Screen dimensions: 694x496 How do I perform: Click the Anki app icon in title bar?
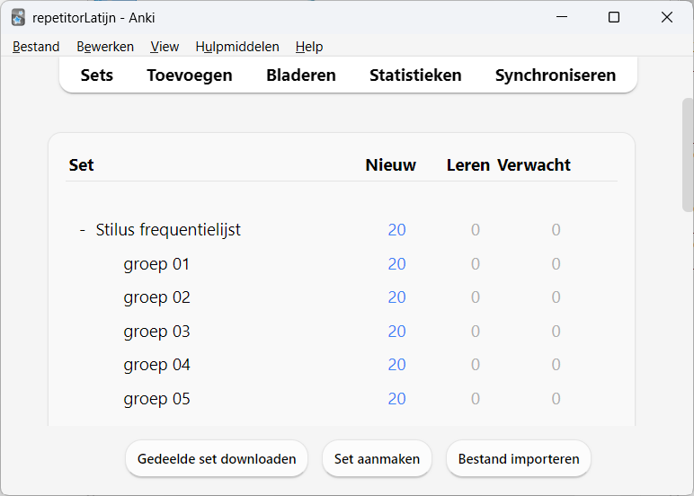(18, 18)
